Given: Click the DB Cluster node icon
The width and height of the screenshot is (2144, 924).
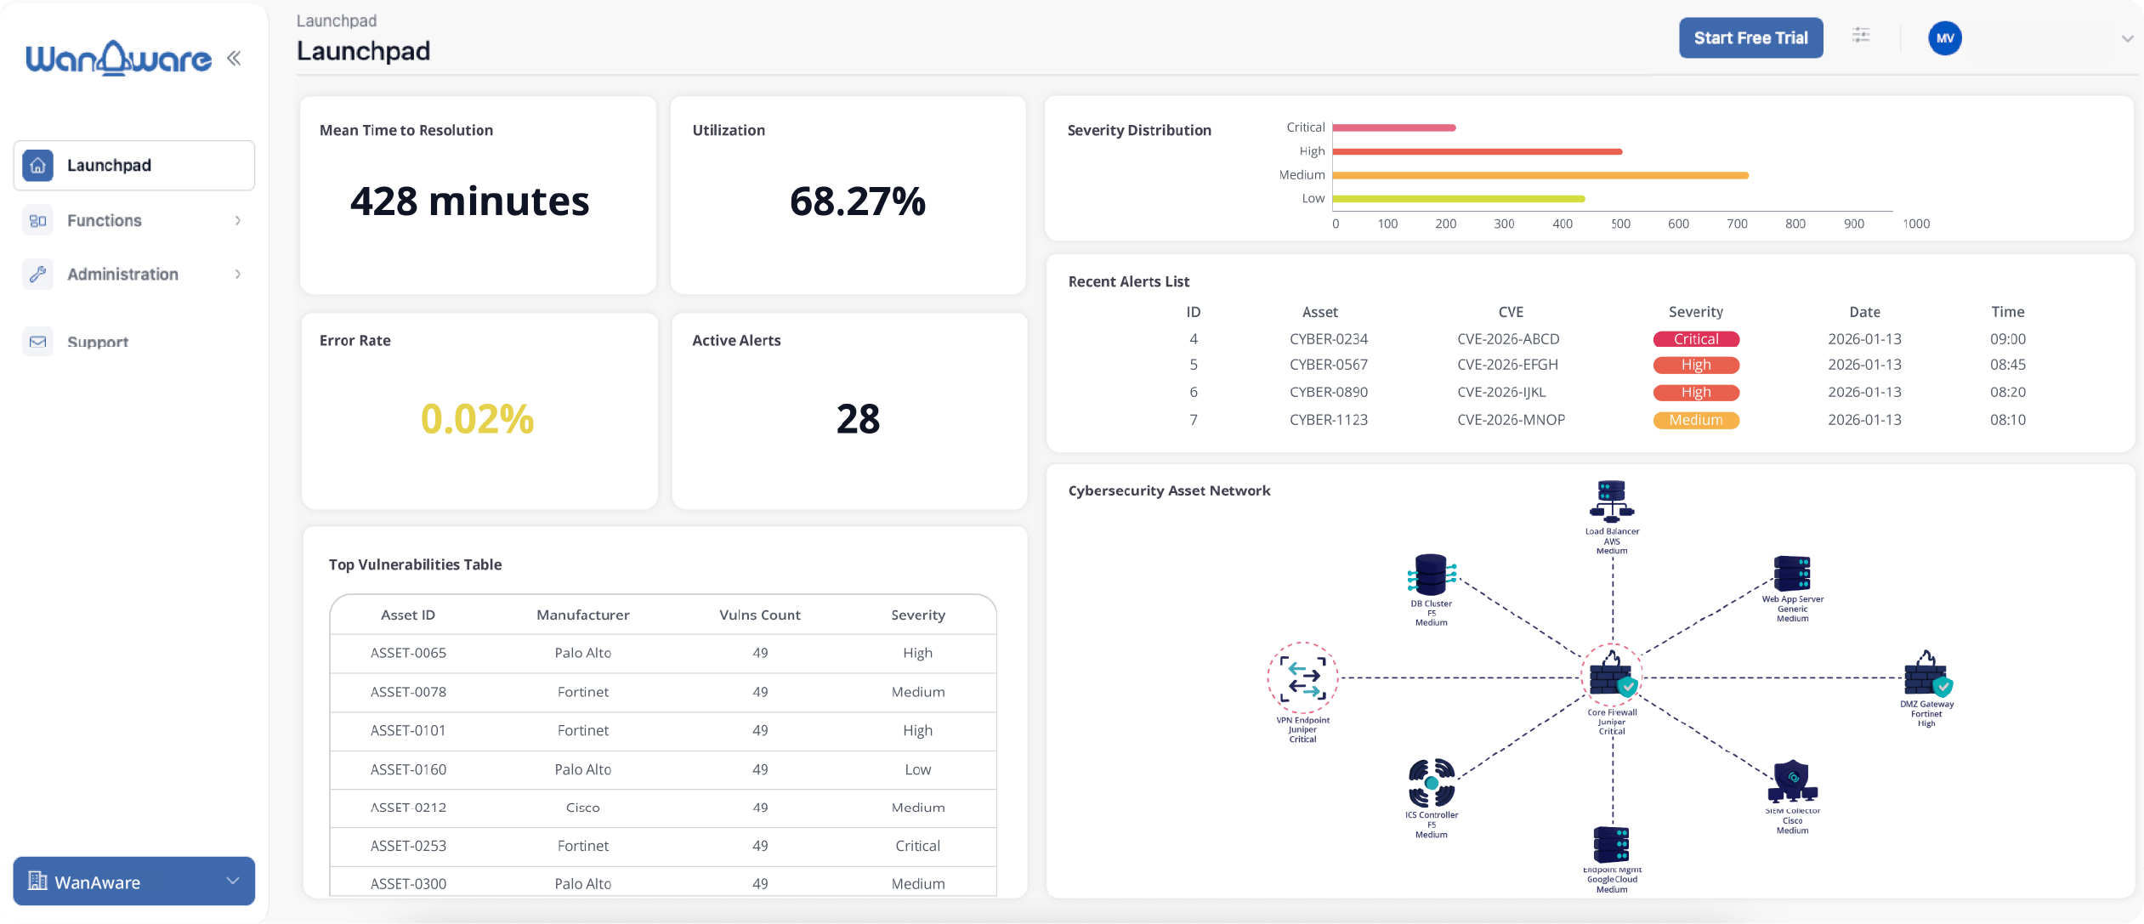Looking at the screenshot, I should click(x=1432, y=575).
